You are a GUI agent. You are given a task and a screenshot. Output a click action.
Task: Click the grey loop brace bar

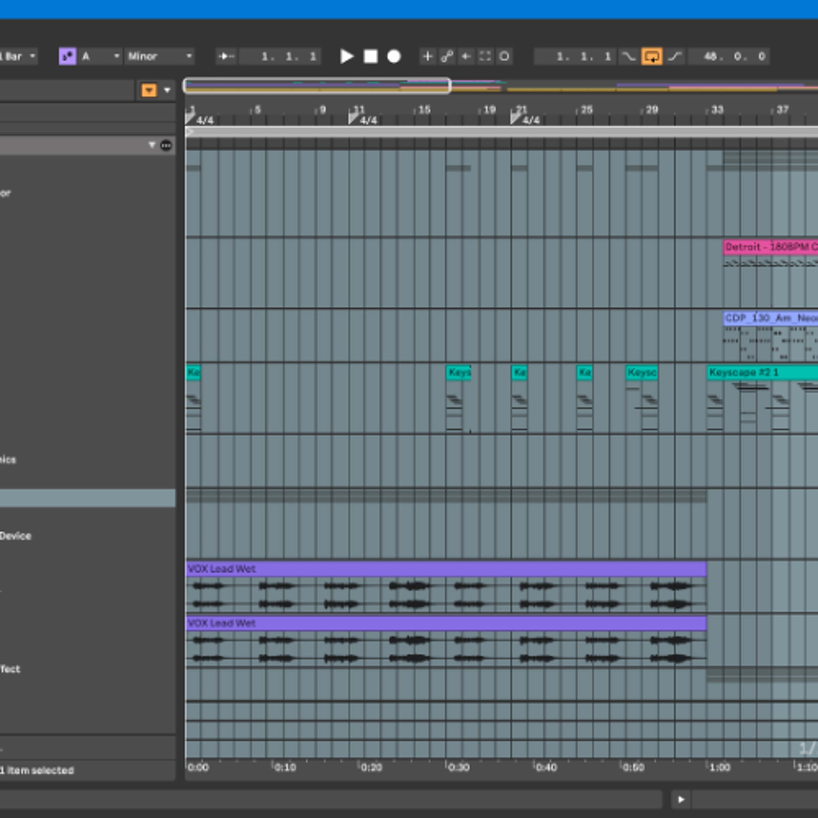click(x=502, y=132)
